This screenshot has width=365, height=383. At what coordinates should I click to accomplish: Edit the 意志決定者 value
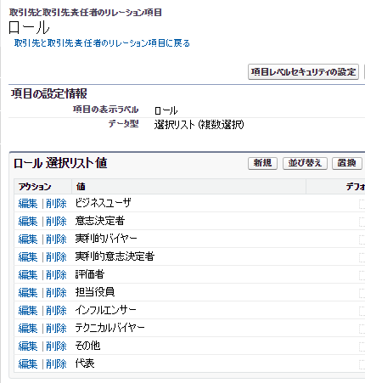[x=28, y=221]
